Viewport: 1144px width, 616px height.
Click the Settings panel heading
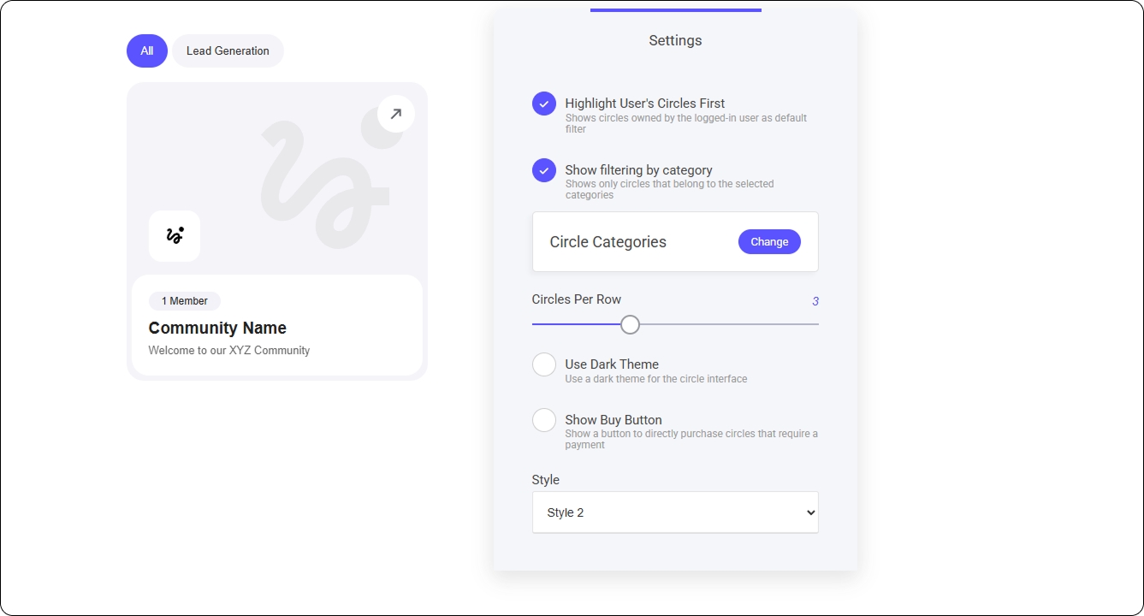pos(675,40)
